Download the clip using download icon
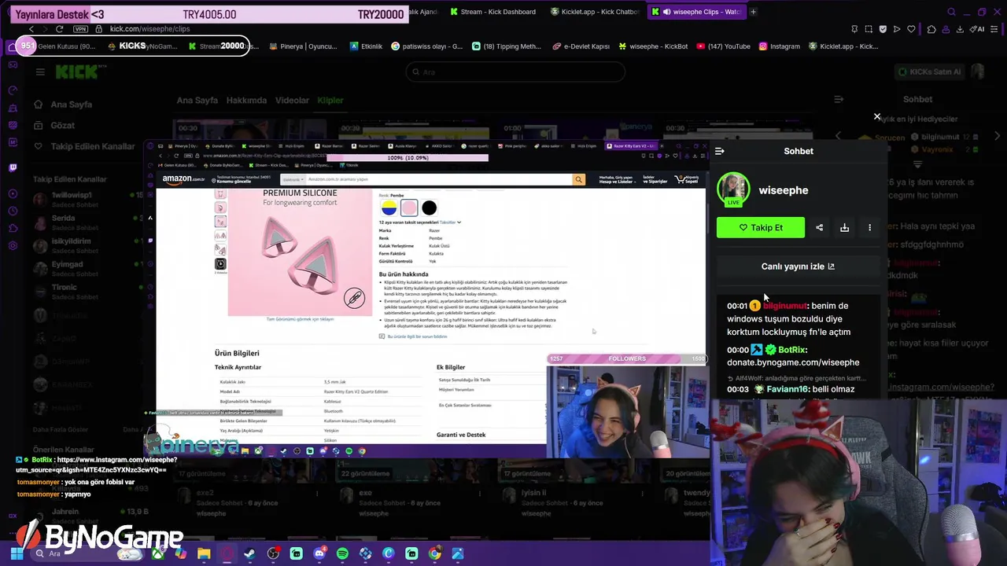 [844, 228]
